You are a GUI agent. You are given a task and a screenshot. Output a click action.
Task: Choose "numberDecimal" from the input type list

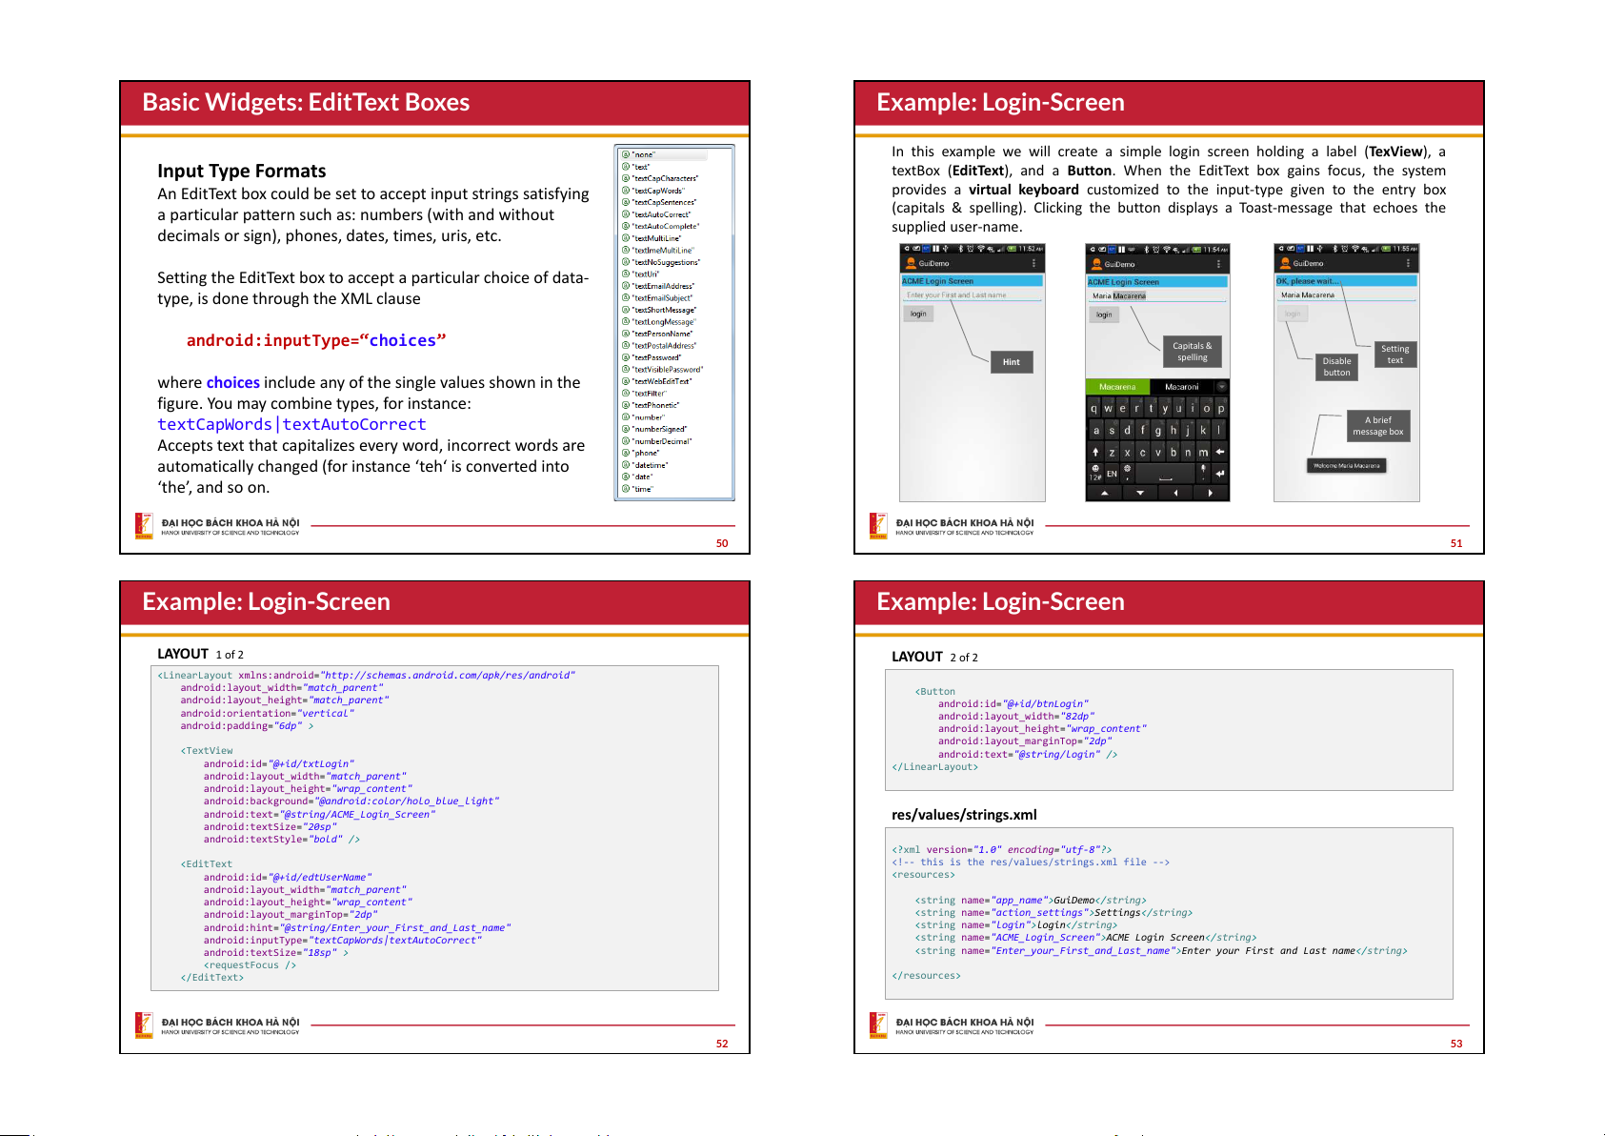click(661, 441)
